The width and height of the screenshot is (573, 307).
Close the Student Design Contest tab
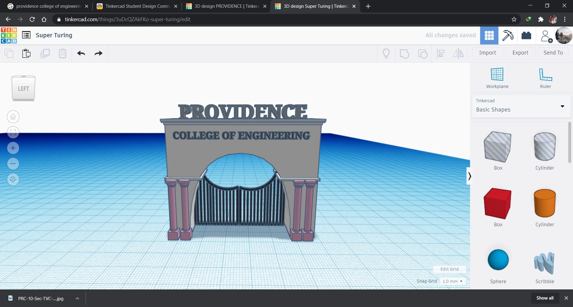pyautogui.click(x=175, y=6)
